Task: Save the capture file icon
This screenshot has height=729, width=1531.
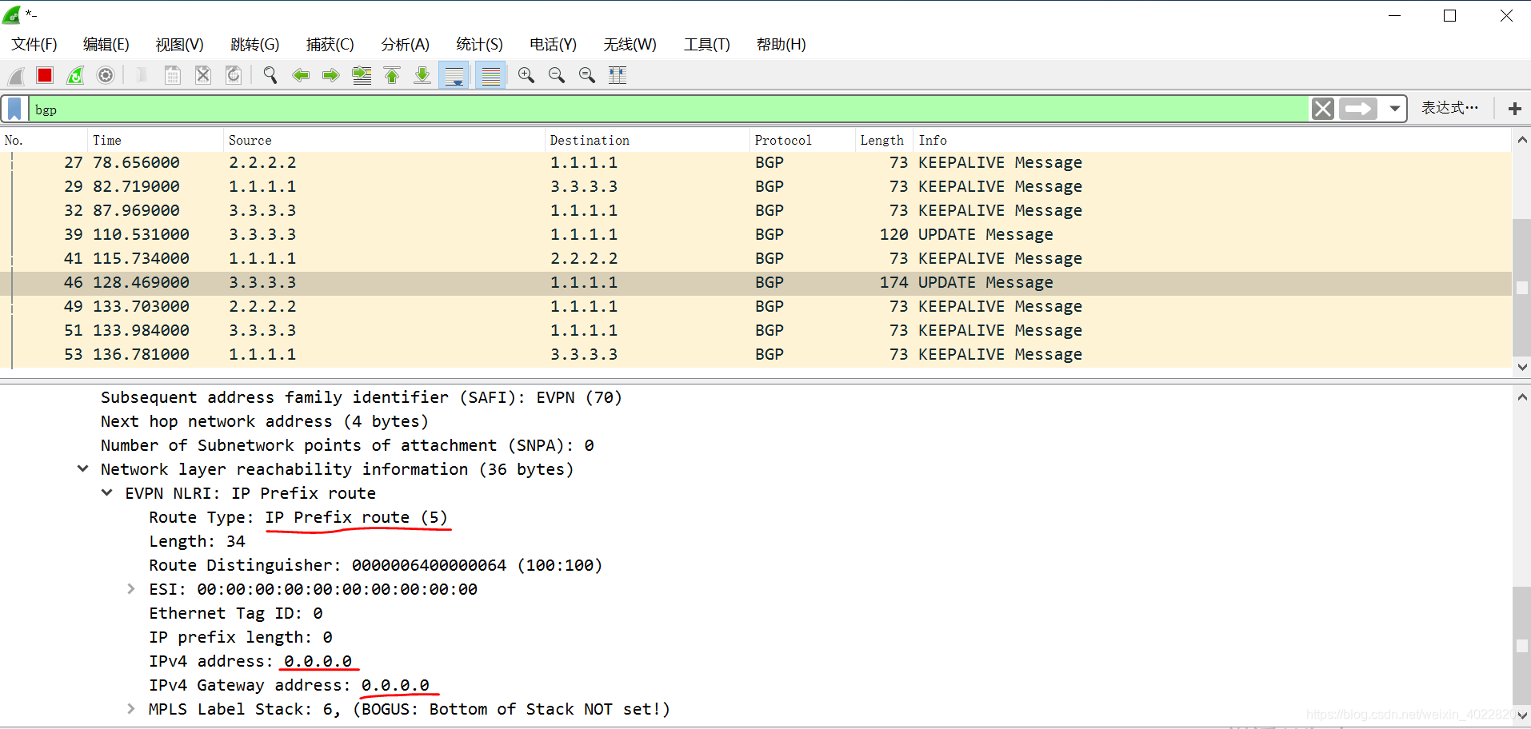Action: coord(172,76)
